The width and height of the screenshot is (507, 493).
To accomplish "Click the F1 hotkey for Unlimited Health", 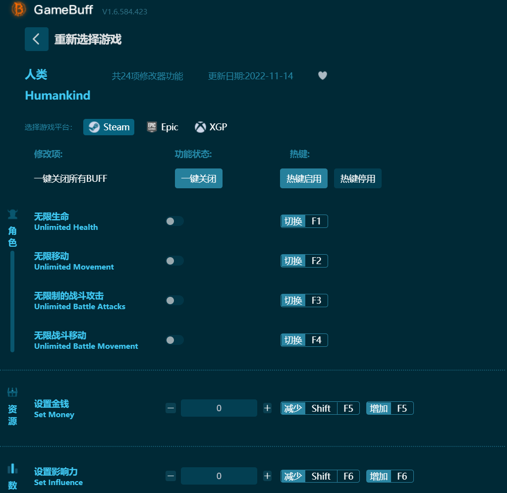I will pos(316,221).
